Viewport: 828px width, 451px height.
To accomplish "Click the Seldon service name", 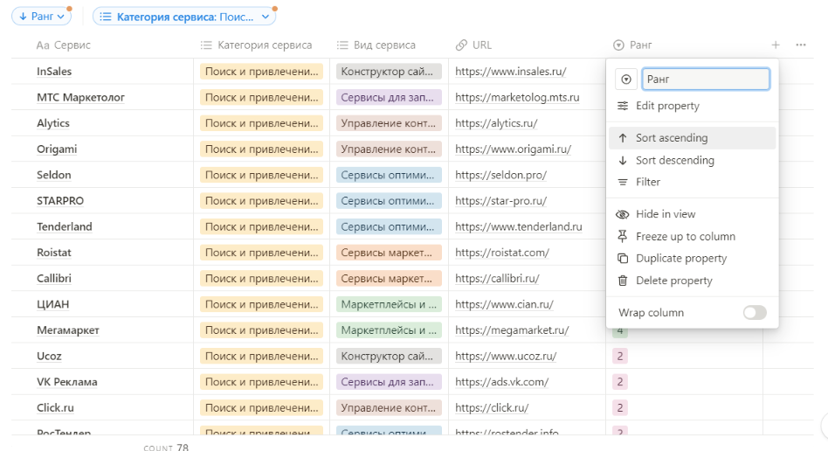I will [54, 175].
